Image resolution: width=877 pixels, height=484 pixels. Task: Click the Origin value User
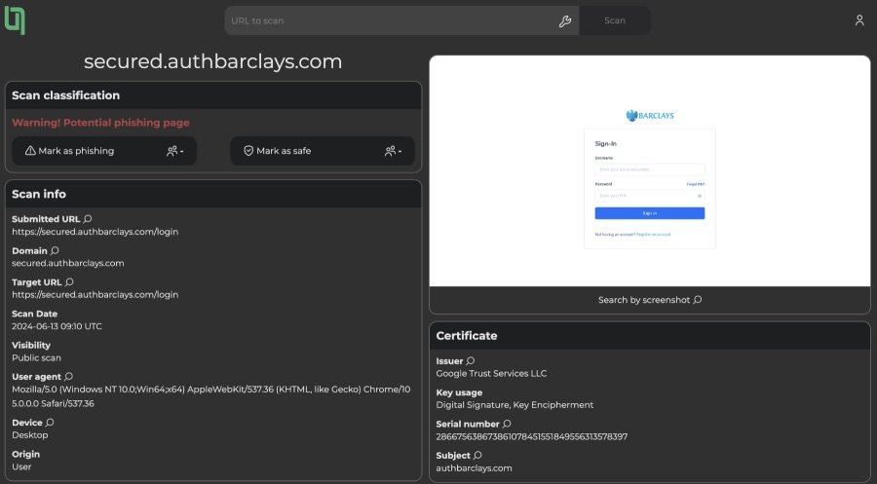click(21, 466)
